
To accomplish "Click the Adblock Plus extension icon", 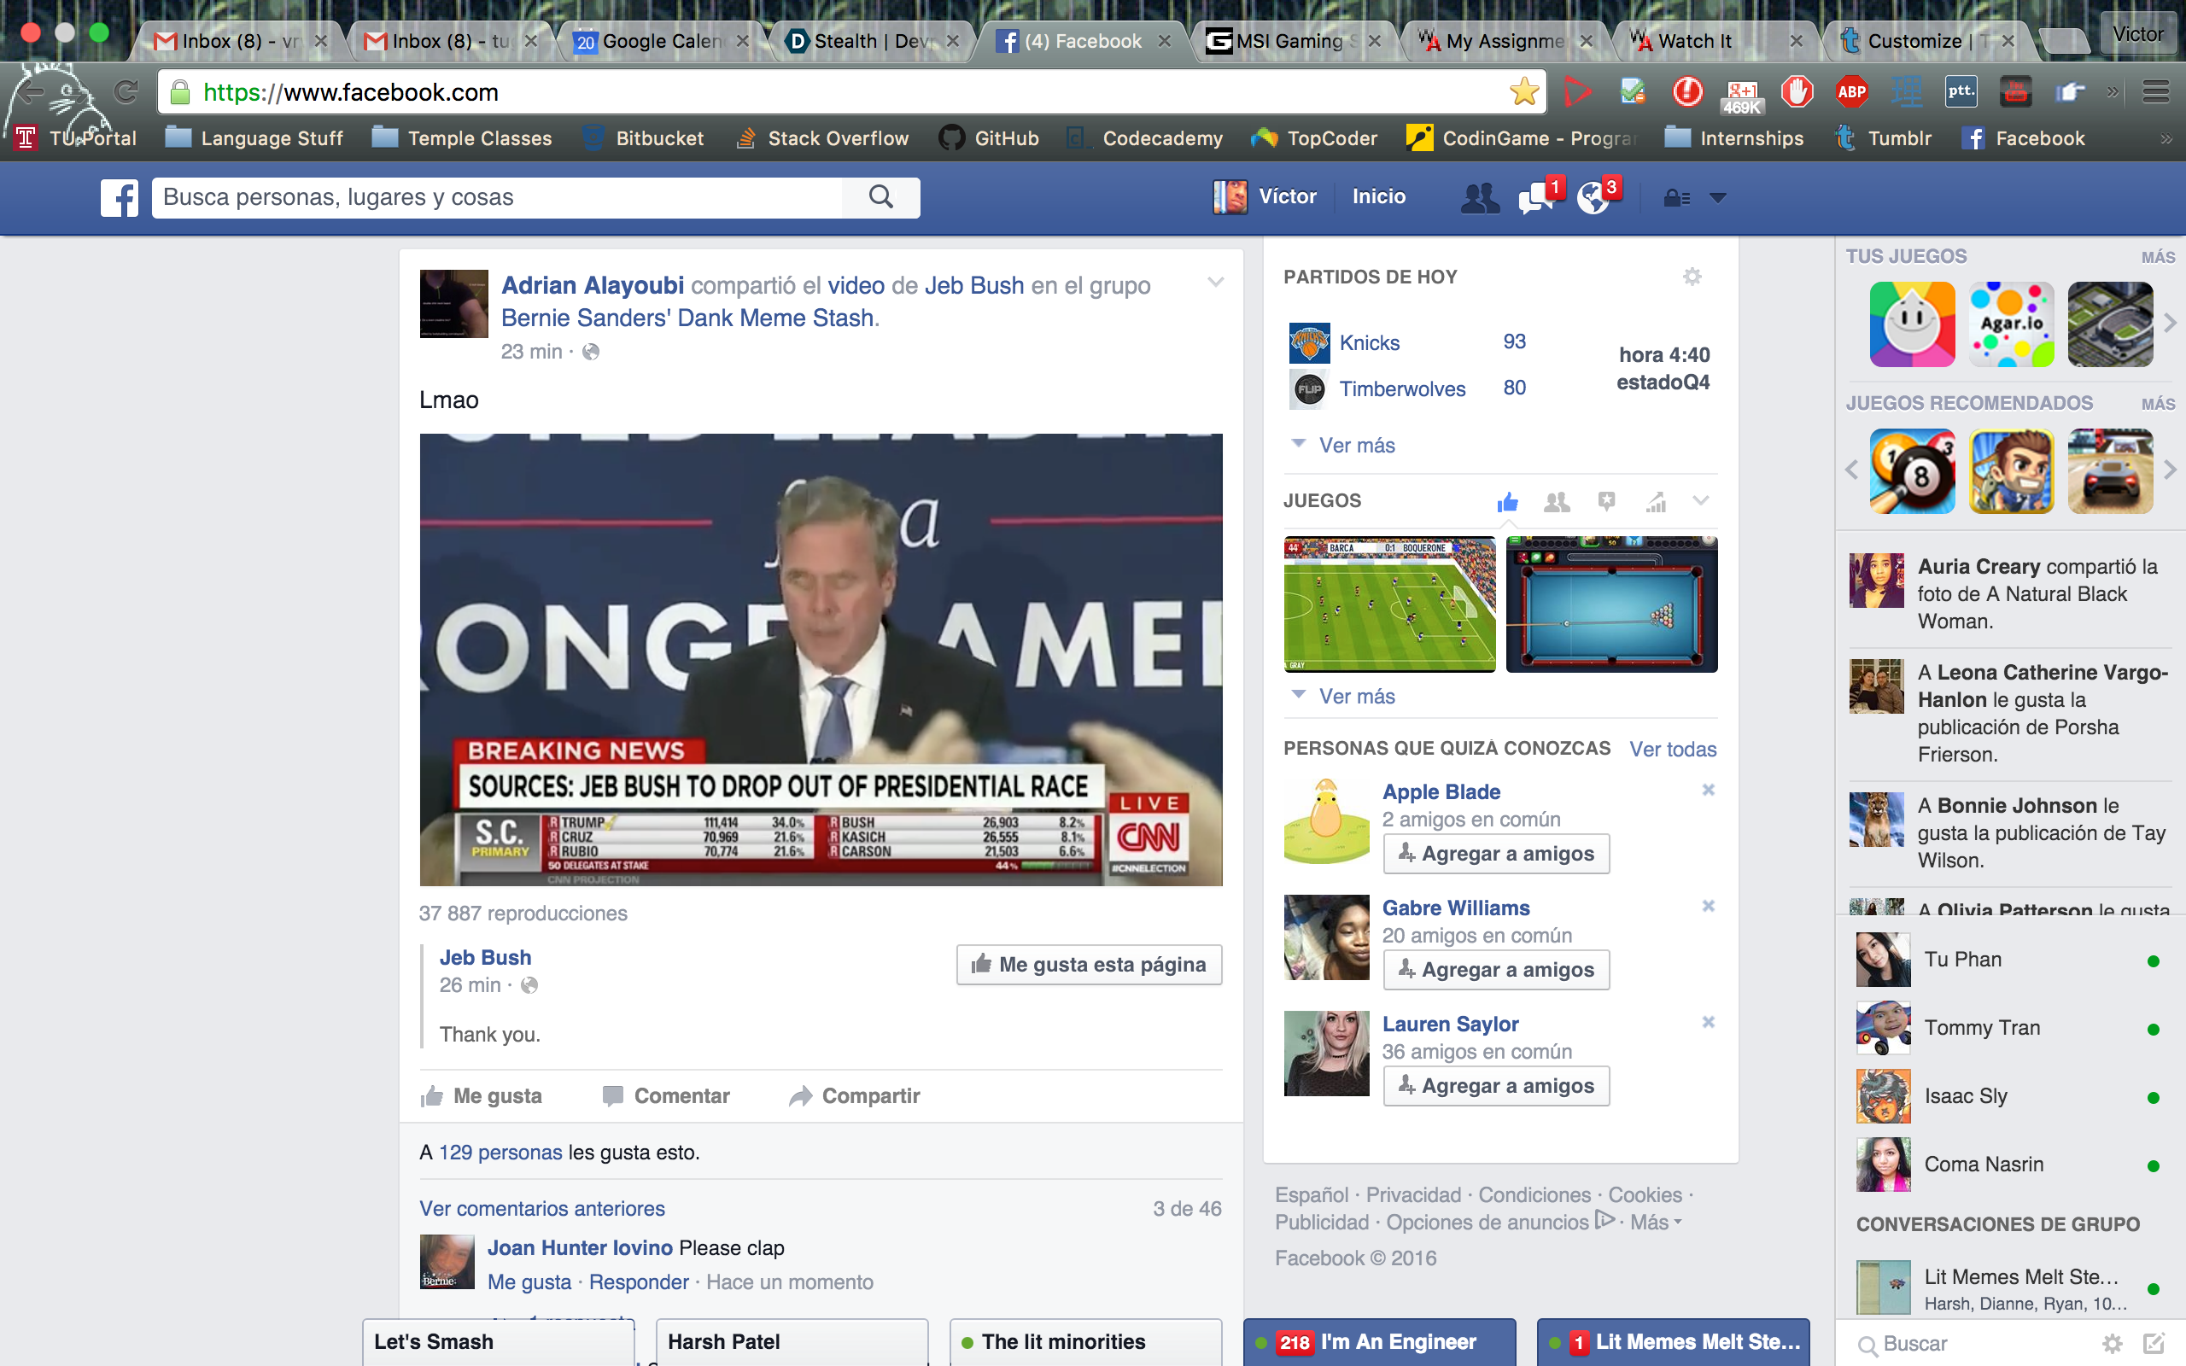I will click(1851, 91).
